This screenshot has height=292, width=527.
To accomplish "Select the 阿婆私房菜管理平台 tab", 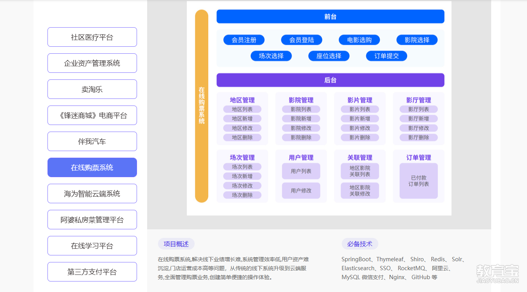I will 92,220.
